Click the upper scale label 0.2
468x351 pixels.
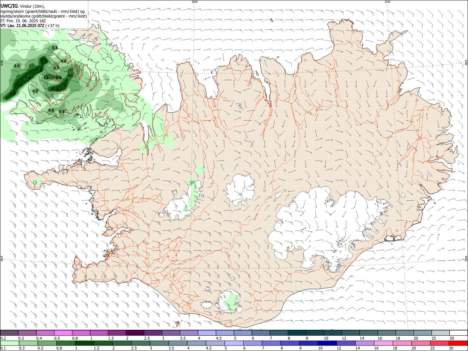[3, 338]
